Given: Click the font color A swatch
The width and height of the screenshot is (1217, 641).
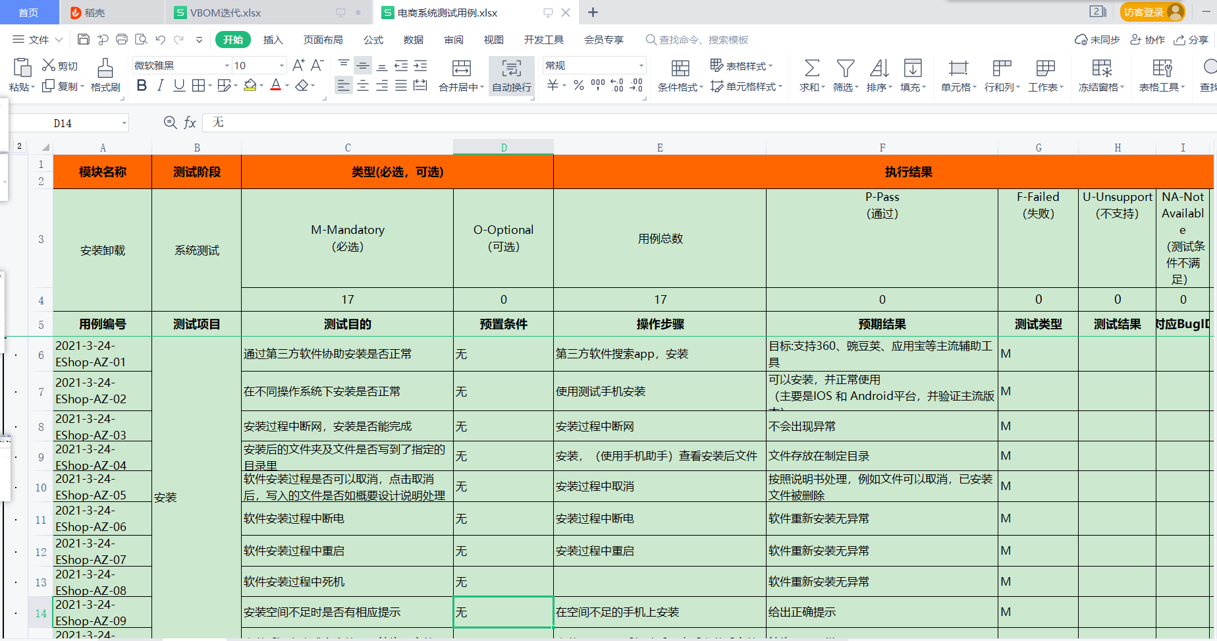Looking at the screenshot, I should click(276, 85).
